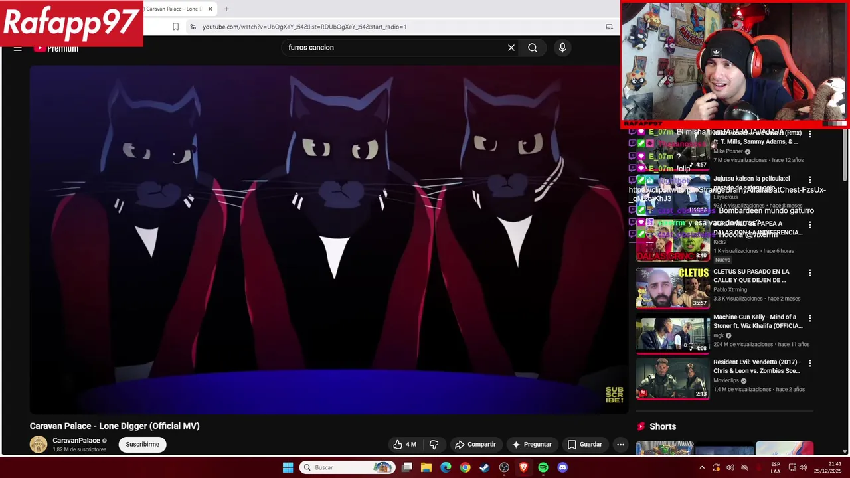Open Discord from taskbar
The width and height of the screenshot is (850, 478).
562,467
